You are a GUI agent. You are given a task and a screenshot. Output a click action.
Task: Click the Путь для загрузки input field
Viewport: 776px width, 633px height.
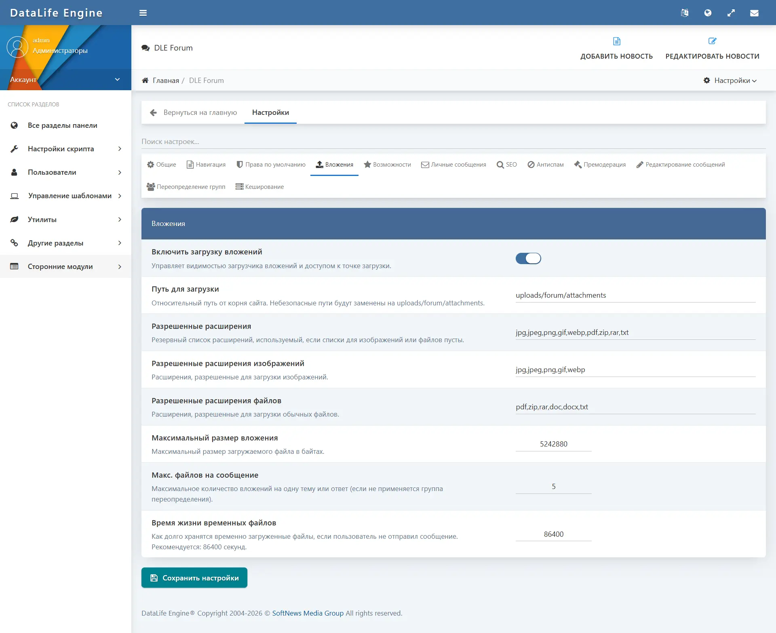[x=635, y=295]
